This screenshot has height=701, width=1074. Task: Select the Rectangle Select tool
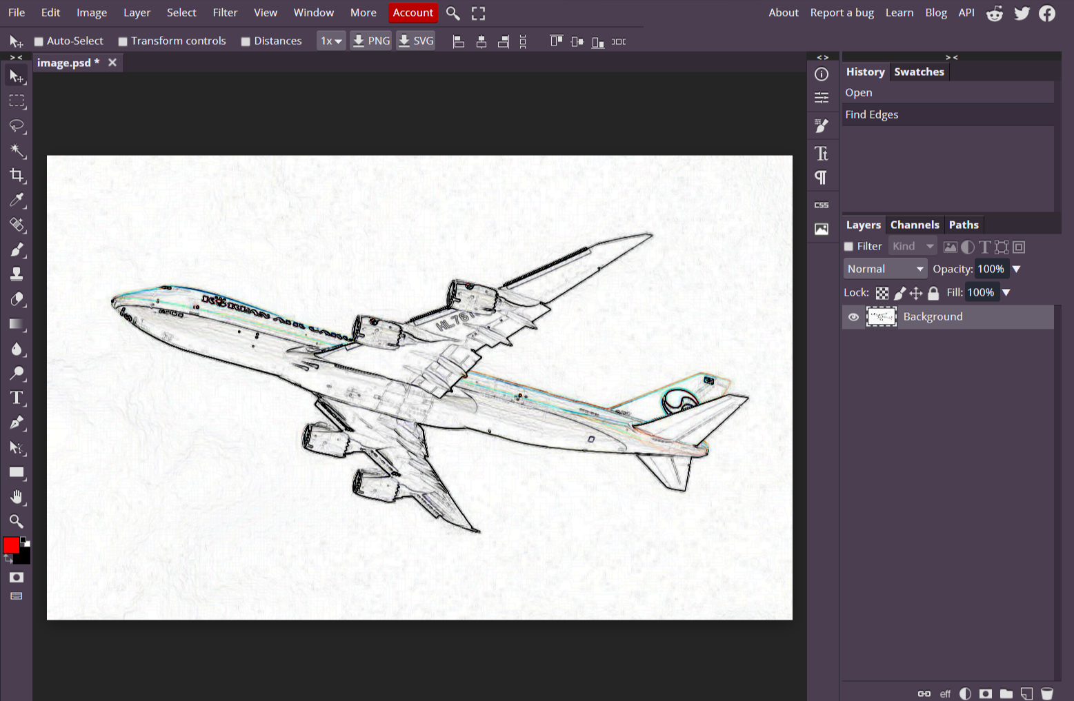point(17,101)
